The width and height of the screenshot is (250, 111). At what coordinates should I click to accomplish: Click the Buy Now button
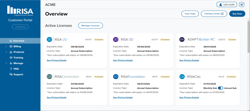point(237,14)
